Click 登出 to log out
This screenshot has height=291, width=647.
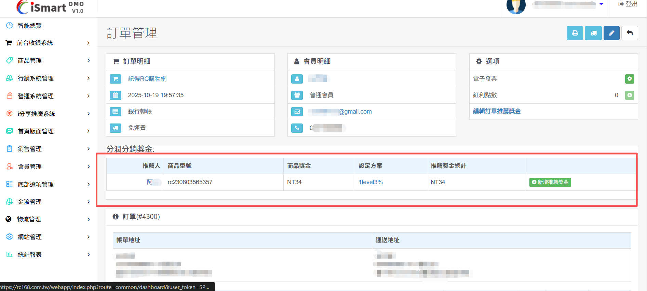point(628,4)
